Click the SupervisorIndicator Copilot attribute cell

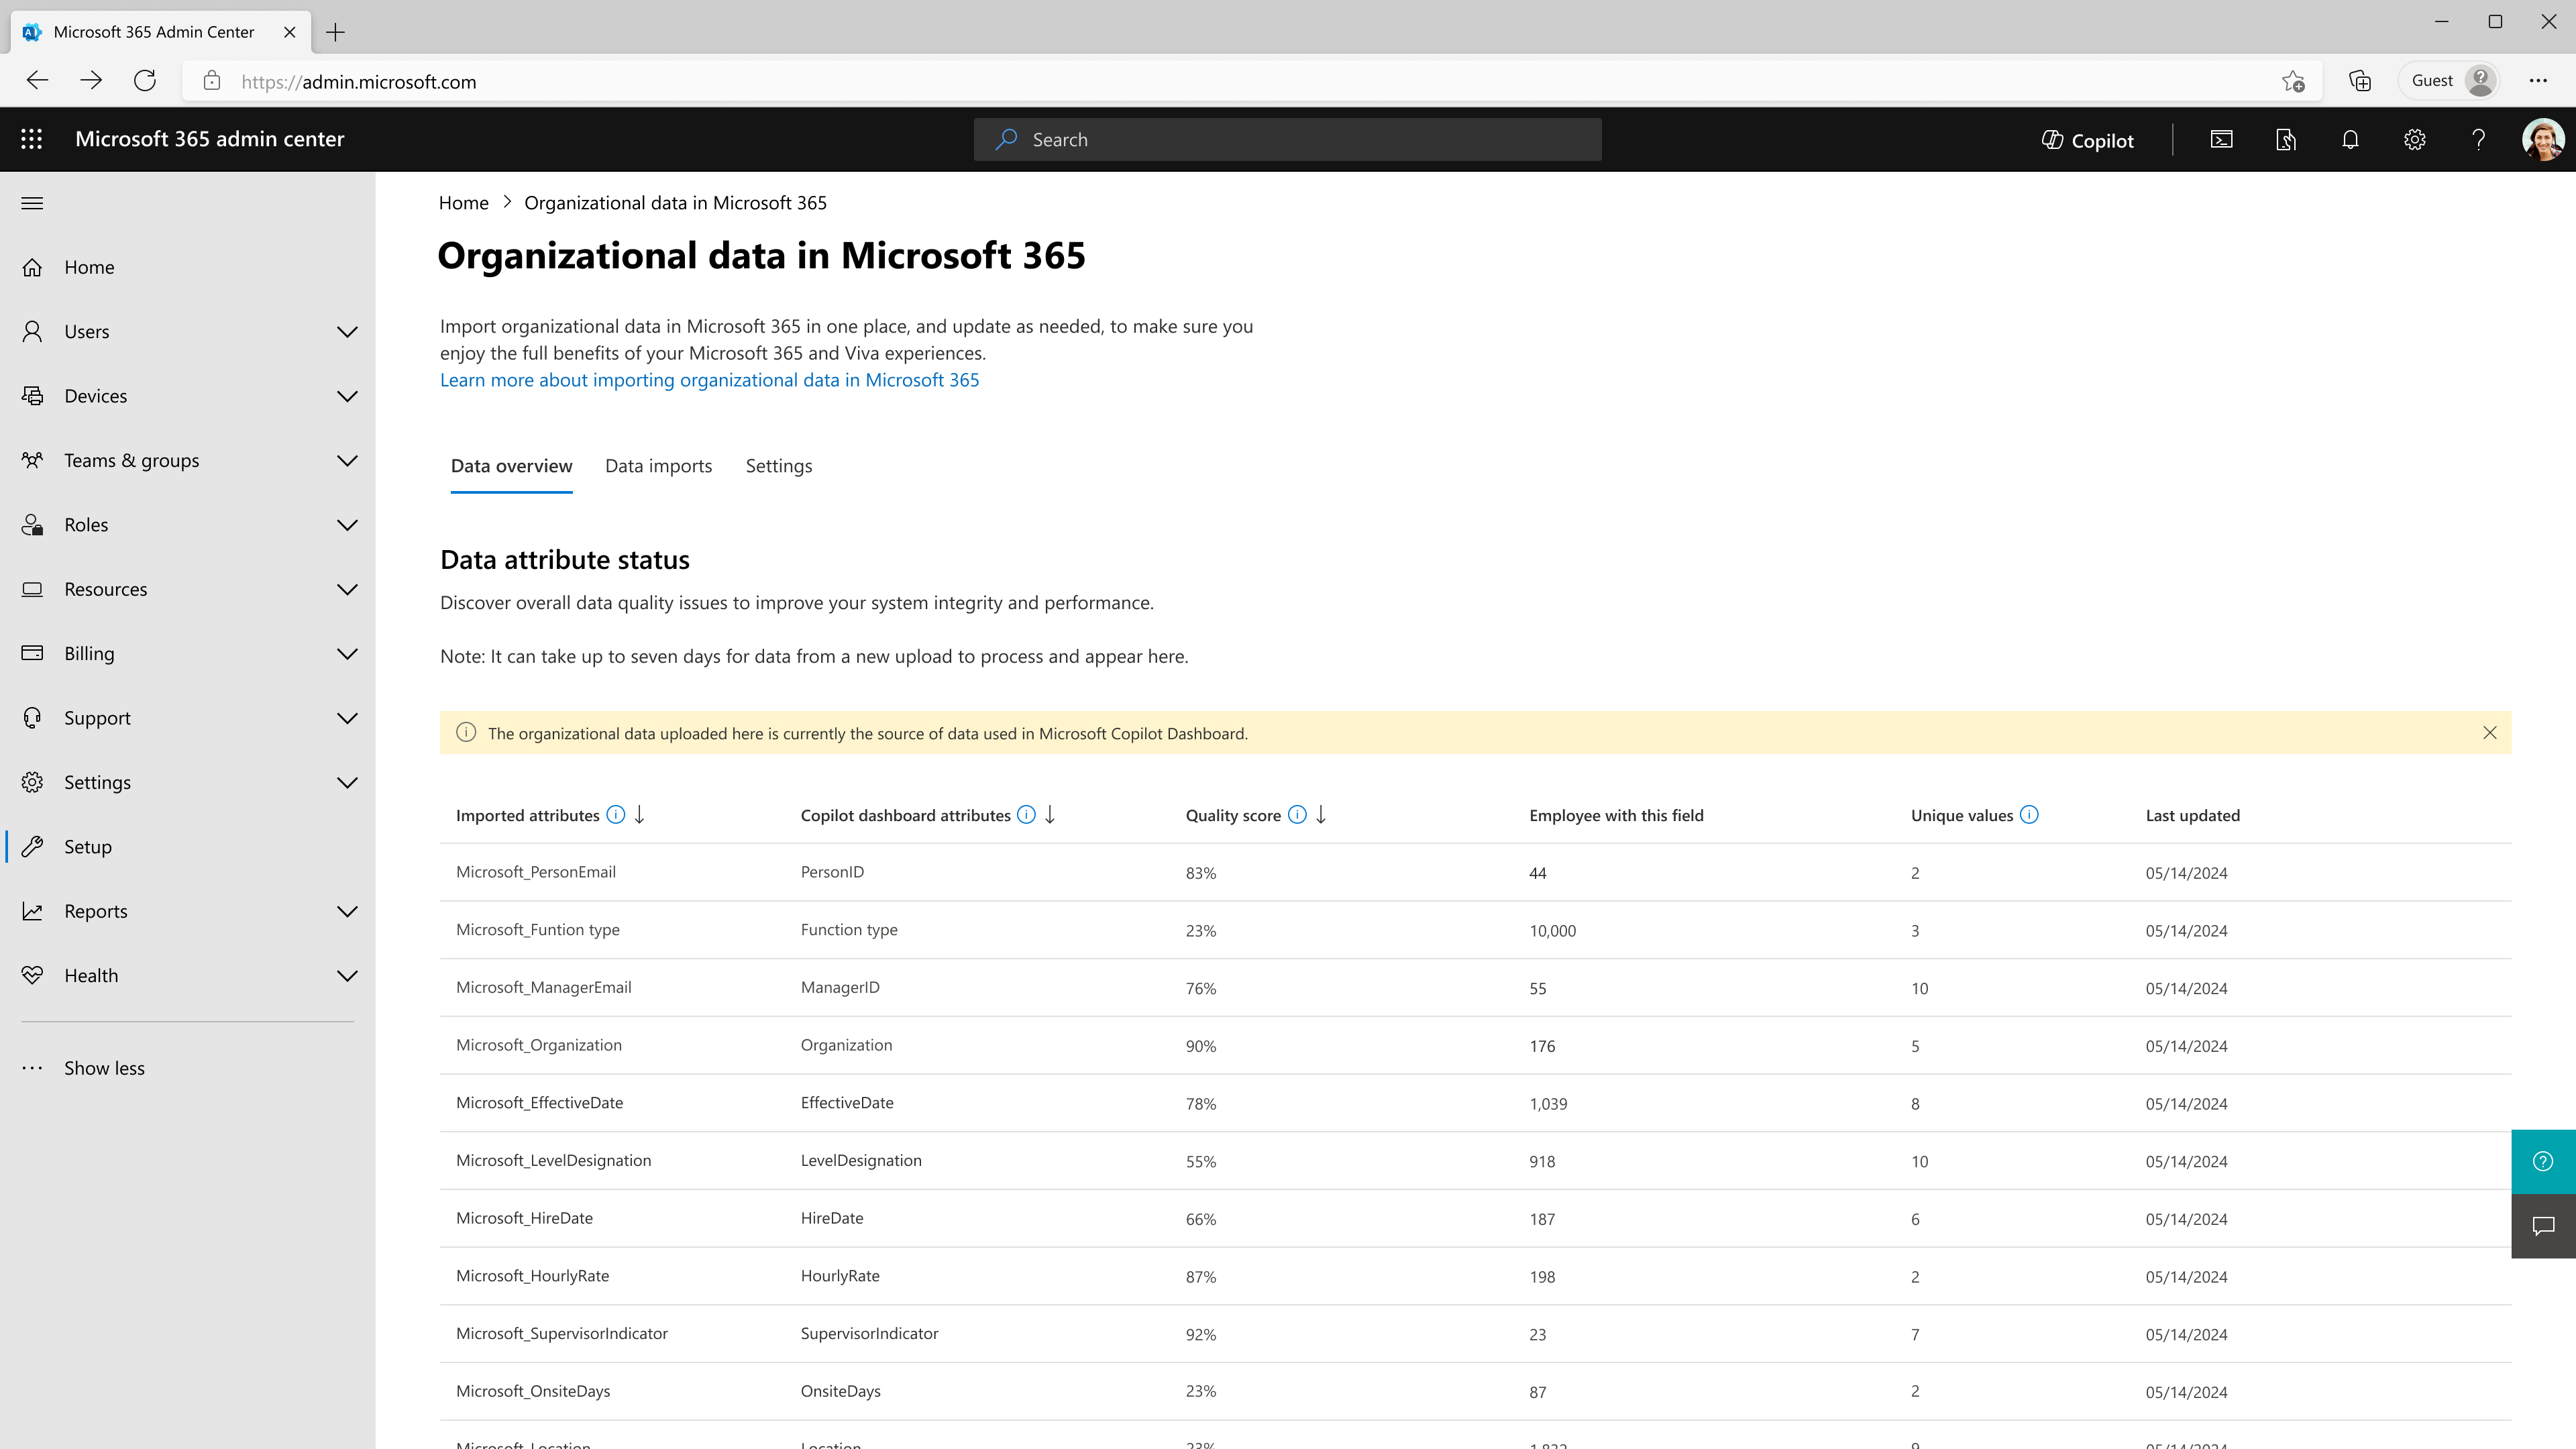point(869,1334)
